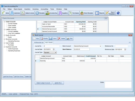
Task: Click the Bank Balance field
Action: click(x=82, y=49)
